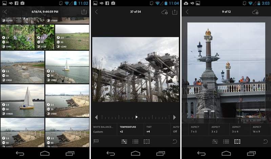Tap the cloud sync icon on "9 of 12" screen

pos(255,12)
